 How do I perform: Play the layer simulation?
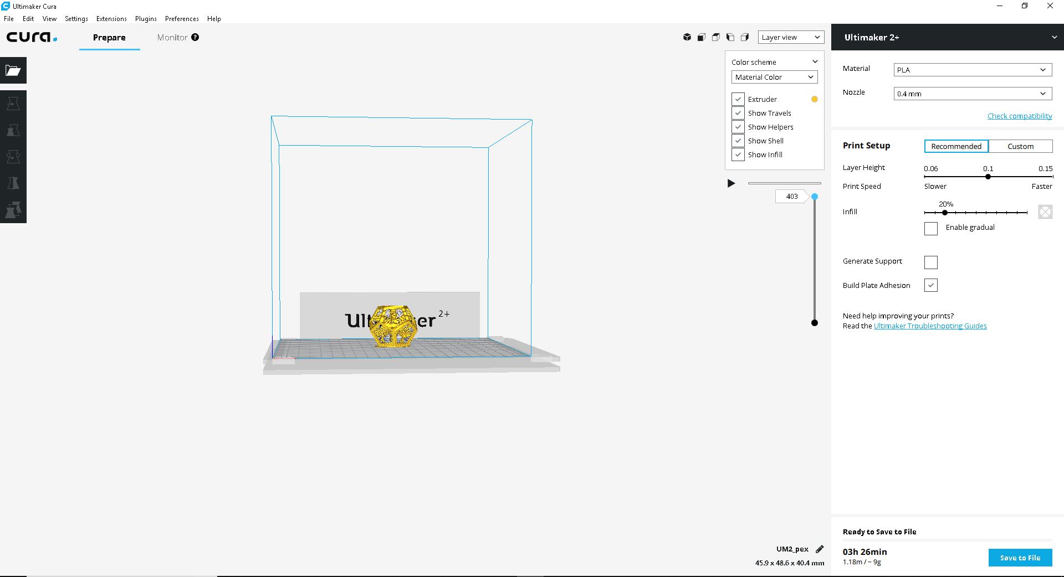[731, 183]
